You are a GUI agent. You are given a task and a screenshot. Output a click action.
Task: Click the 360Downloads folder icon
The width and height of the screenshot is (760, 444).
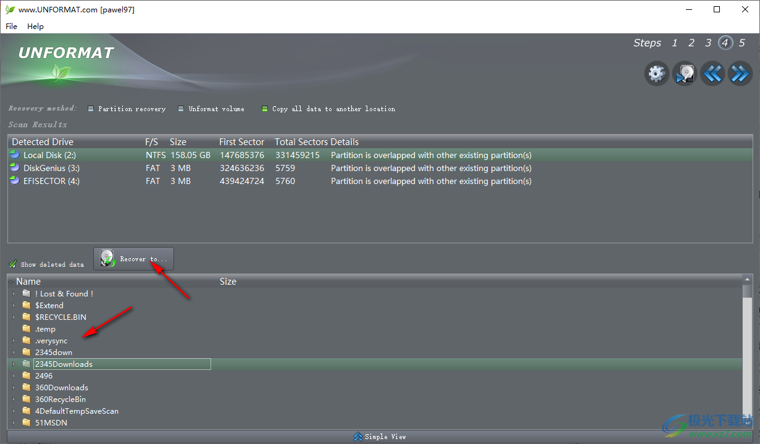(x=26, y=387)
